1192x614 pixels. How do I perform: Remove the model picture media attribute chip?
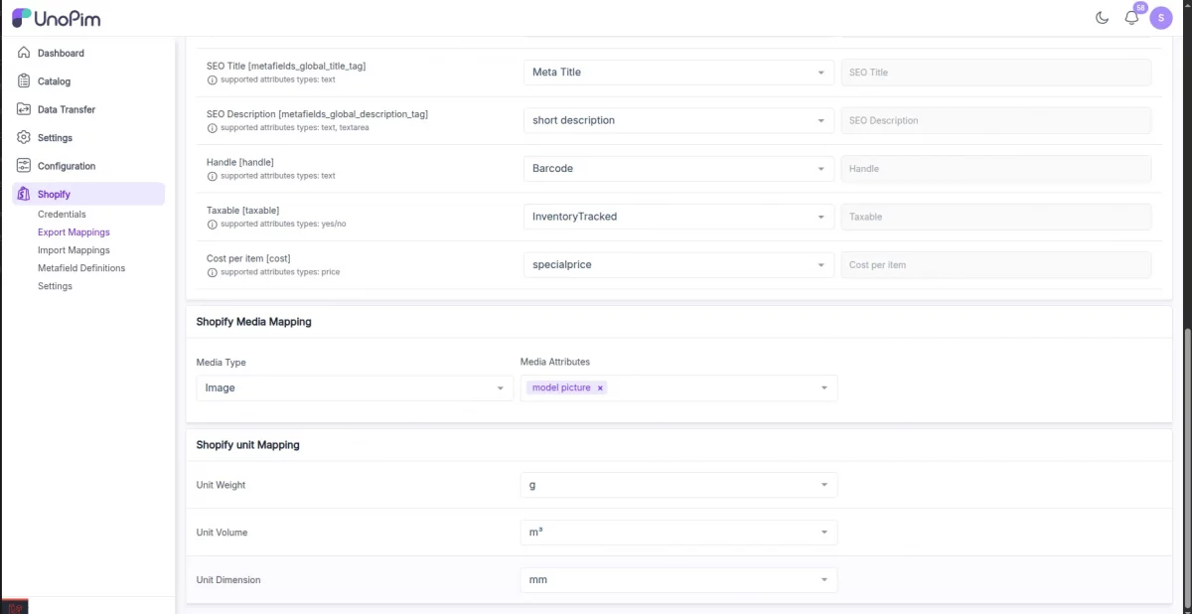[x=600, y=387]
